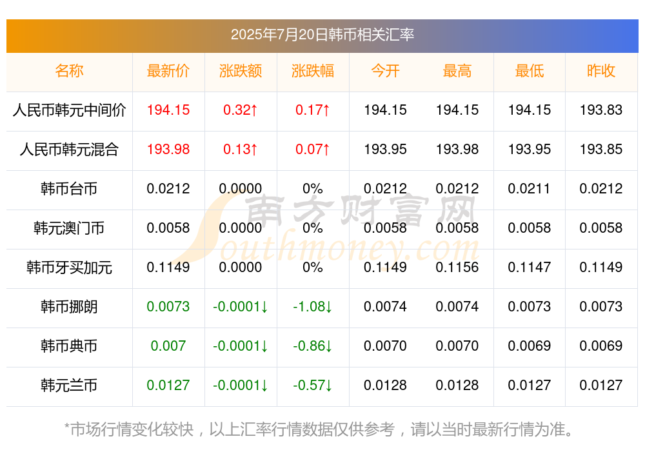Click the row name 人民币韩元混合
This screenshot has height=450, width=645.
(69, 150)
